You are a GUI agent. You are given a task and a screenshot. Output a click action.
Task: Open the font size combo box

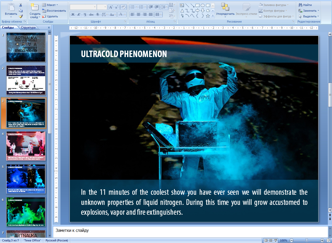pyautogui.click(x=102, y=7)
